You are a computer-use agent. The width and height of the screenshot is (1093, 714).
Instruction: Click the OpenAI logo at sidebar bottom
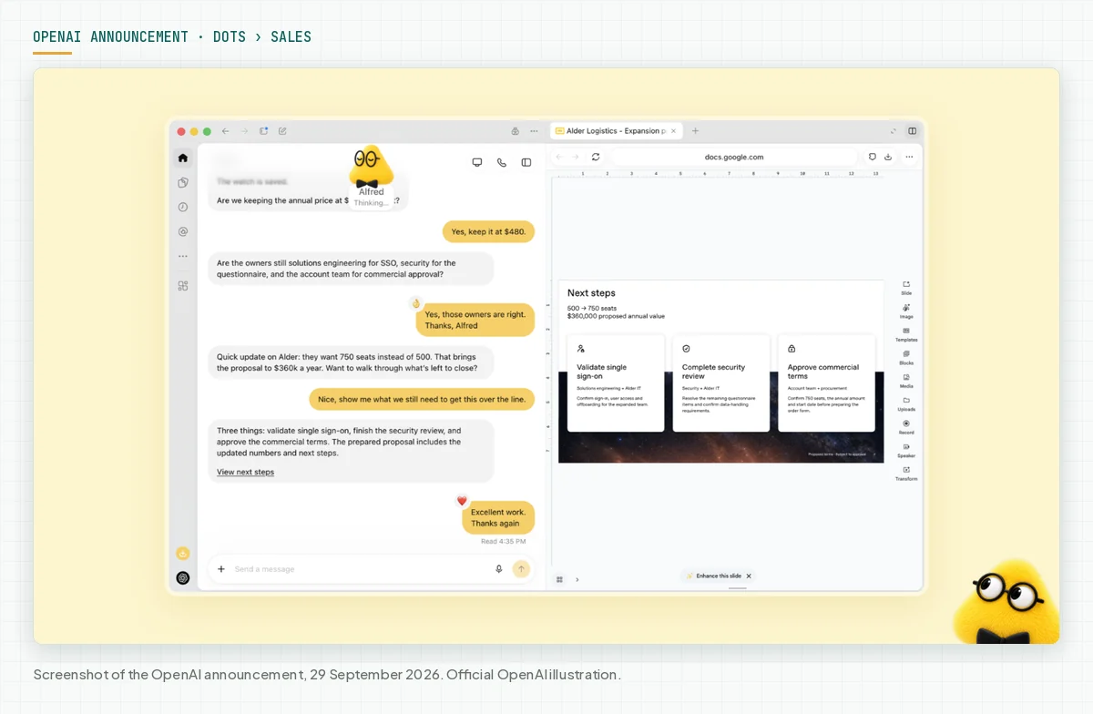(183, 577)
